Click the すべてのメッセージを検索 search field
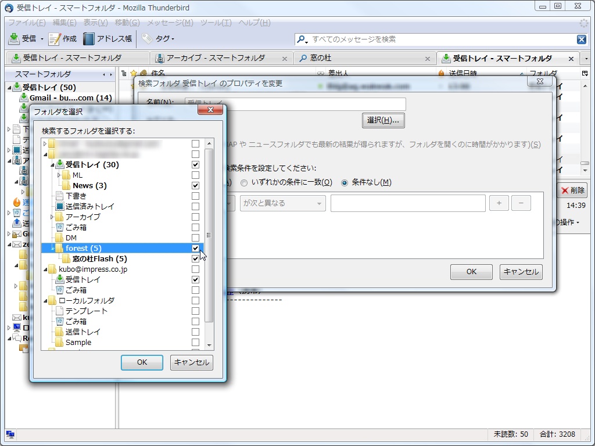Screen dimensions: 595x446 442,39
